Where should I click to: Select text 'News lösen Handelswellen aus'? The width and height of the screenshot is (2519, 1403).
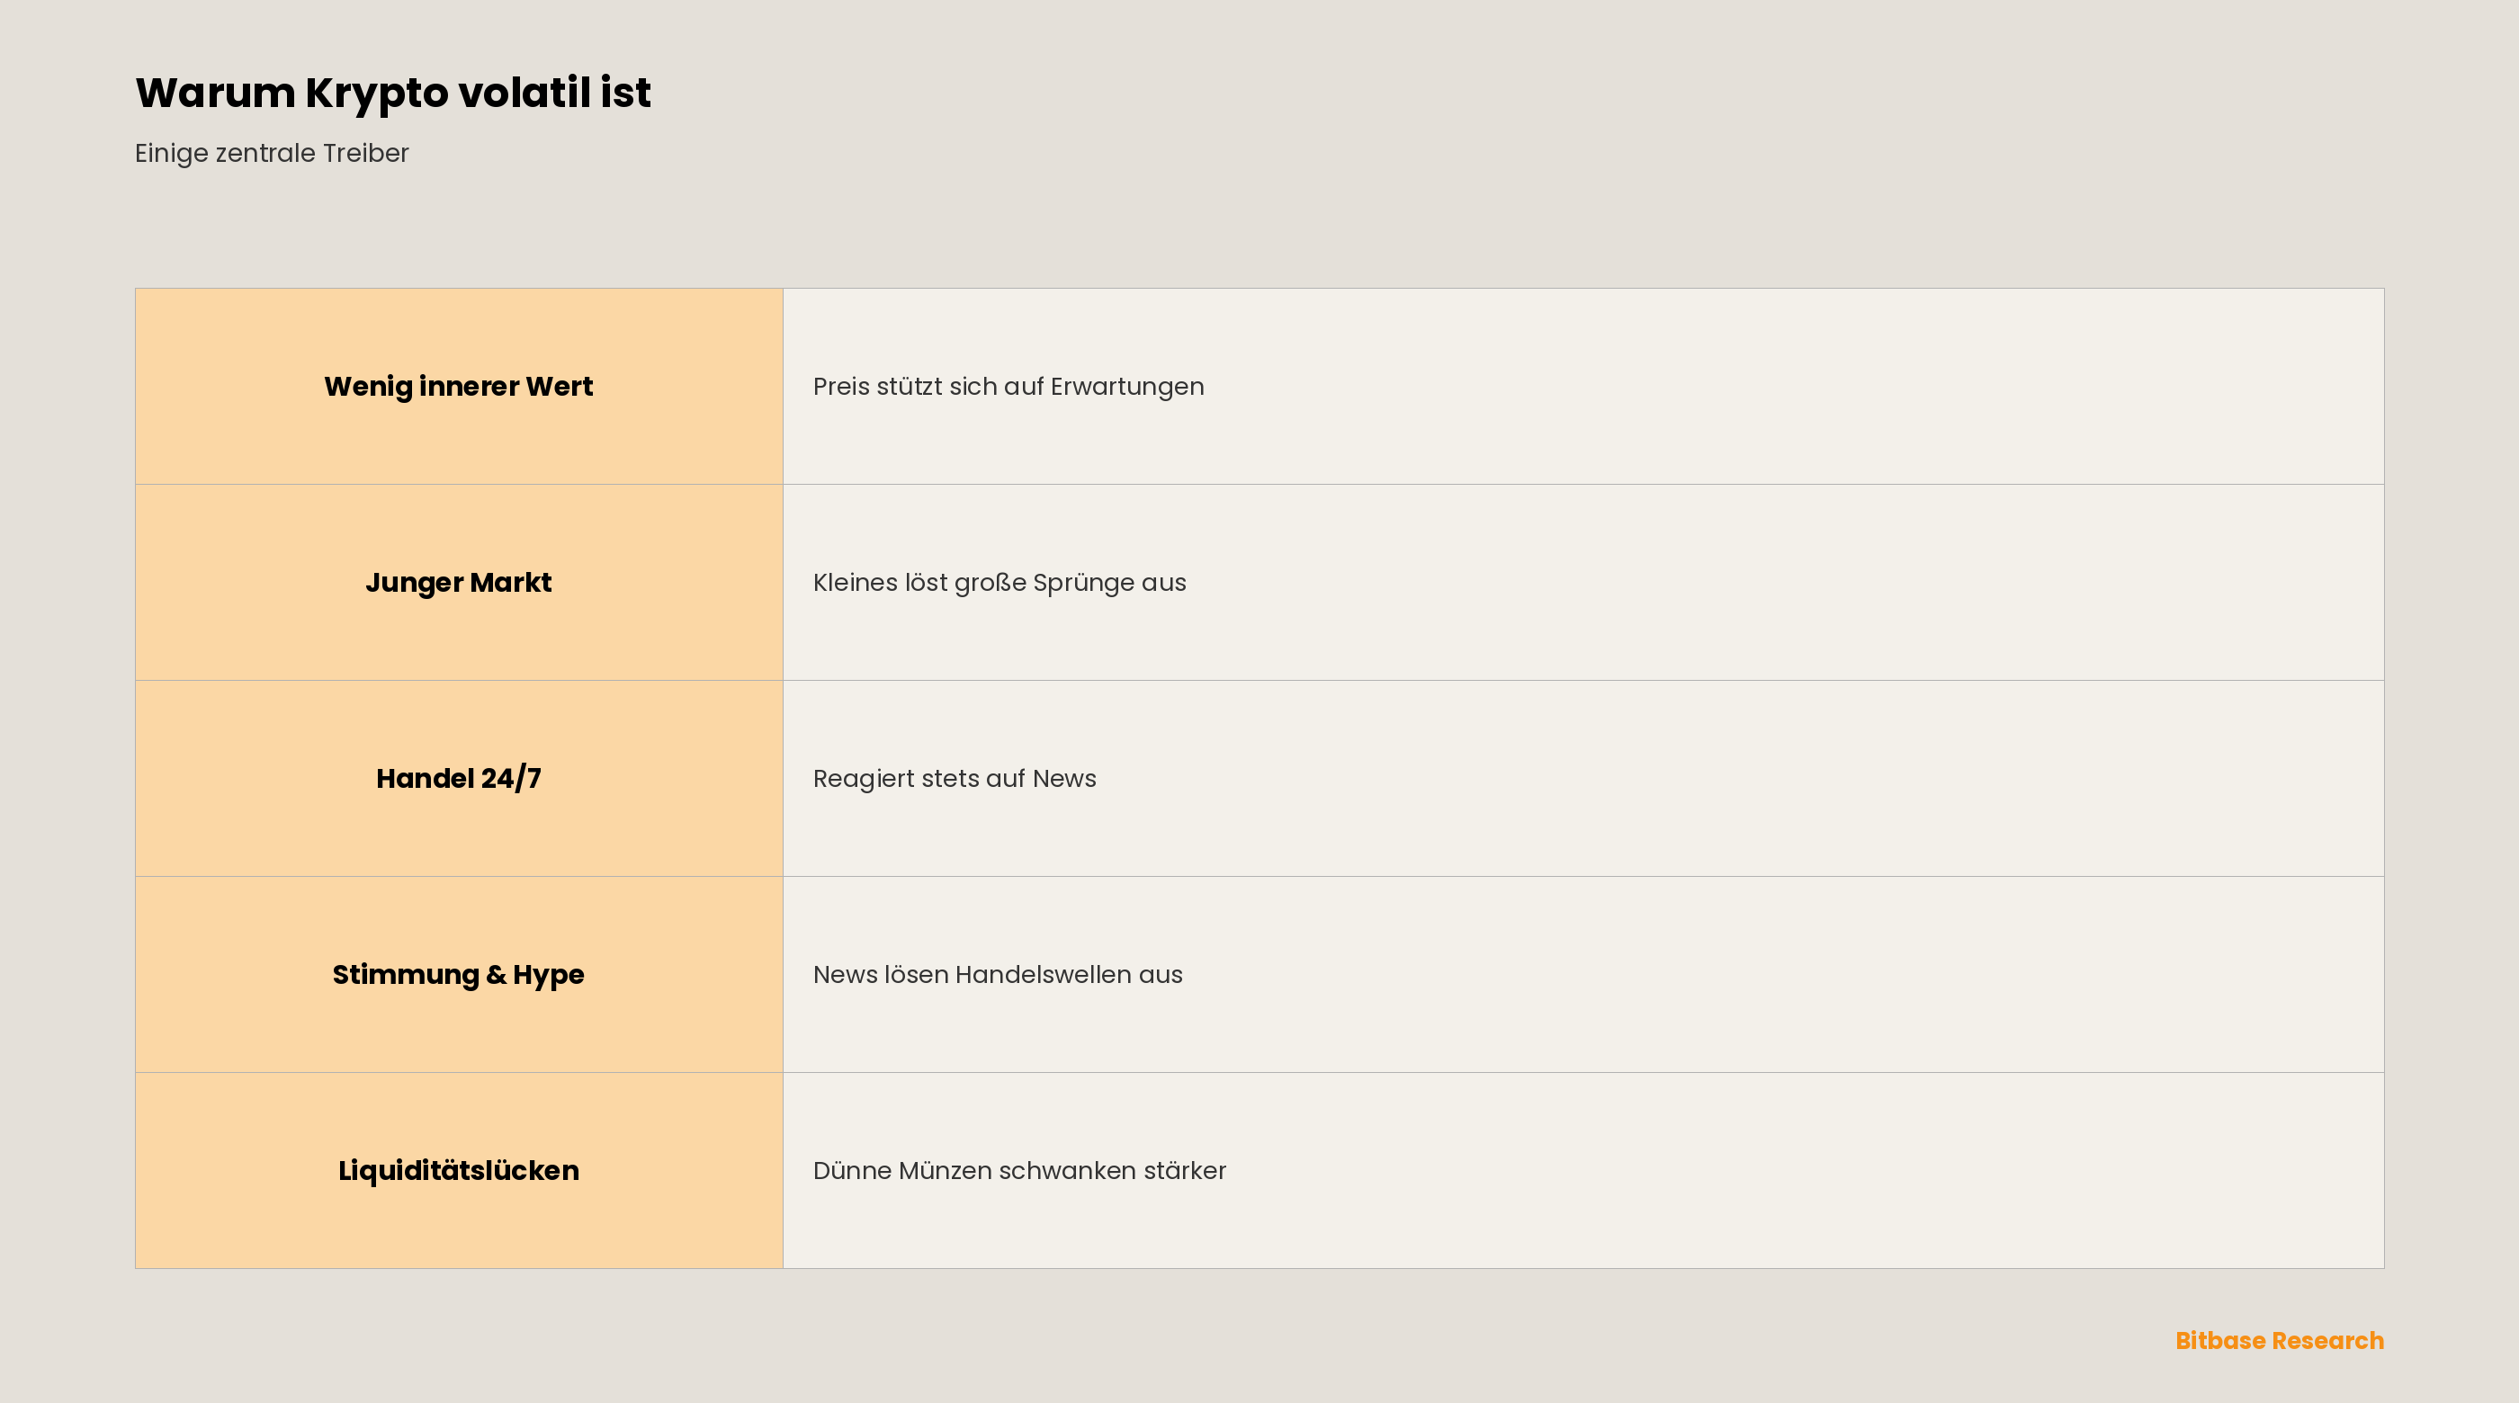998,975
